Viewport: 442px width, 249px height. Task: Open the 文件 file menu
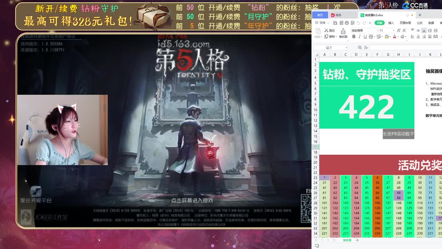click(x=322, y=23)
